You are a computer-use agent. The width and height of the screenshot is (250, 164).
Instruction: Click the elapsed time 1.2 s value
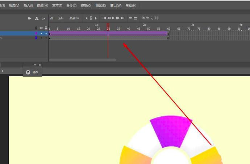tap(61, 18)
